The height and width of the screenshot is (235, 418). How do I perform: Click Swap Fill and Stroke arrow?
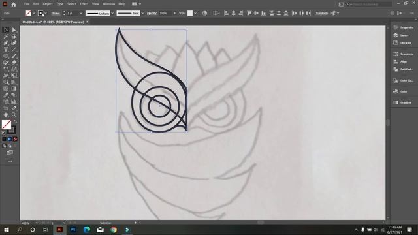point(15,122)
